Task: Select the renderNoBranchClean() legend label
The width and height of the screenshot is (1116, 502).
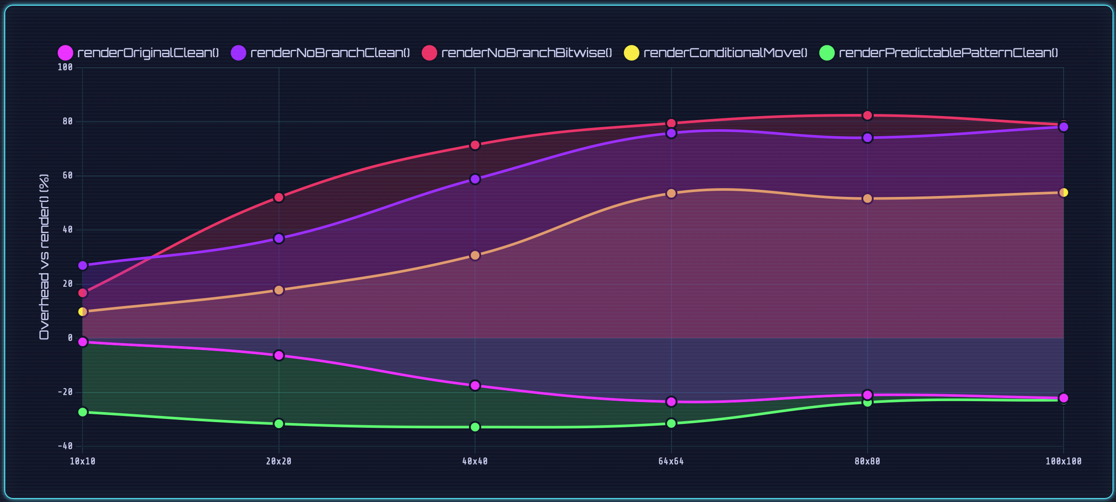Action: pyautogui.click(x=330, y=52)
